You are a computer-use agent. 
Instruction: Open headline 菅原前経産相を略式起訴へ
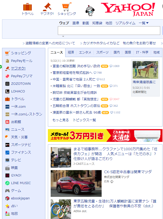tap(72, 73)
